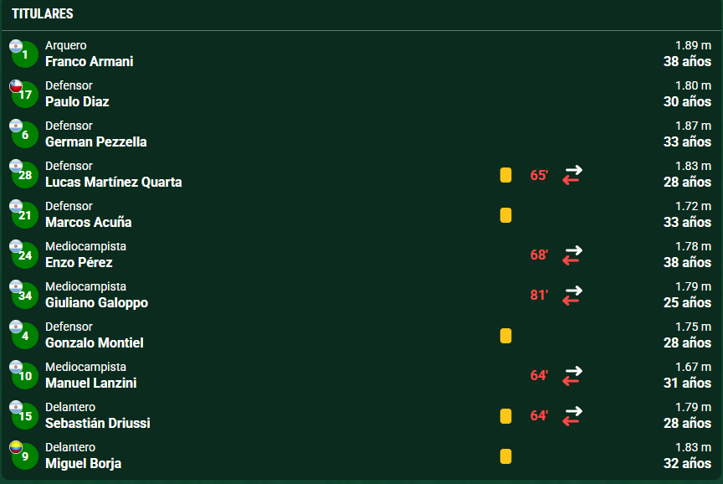
Task: Click Enzo Pérez's substitution arrows icon
Action: [572, 255]
